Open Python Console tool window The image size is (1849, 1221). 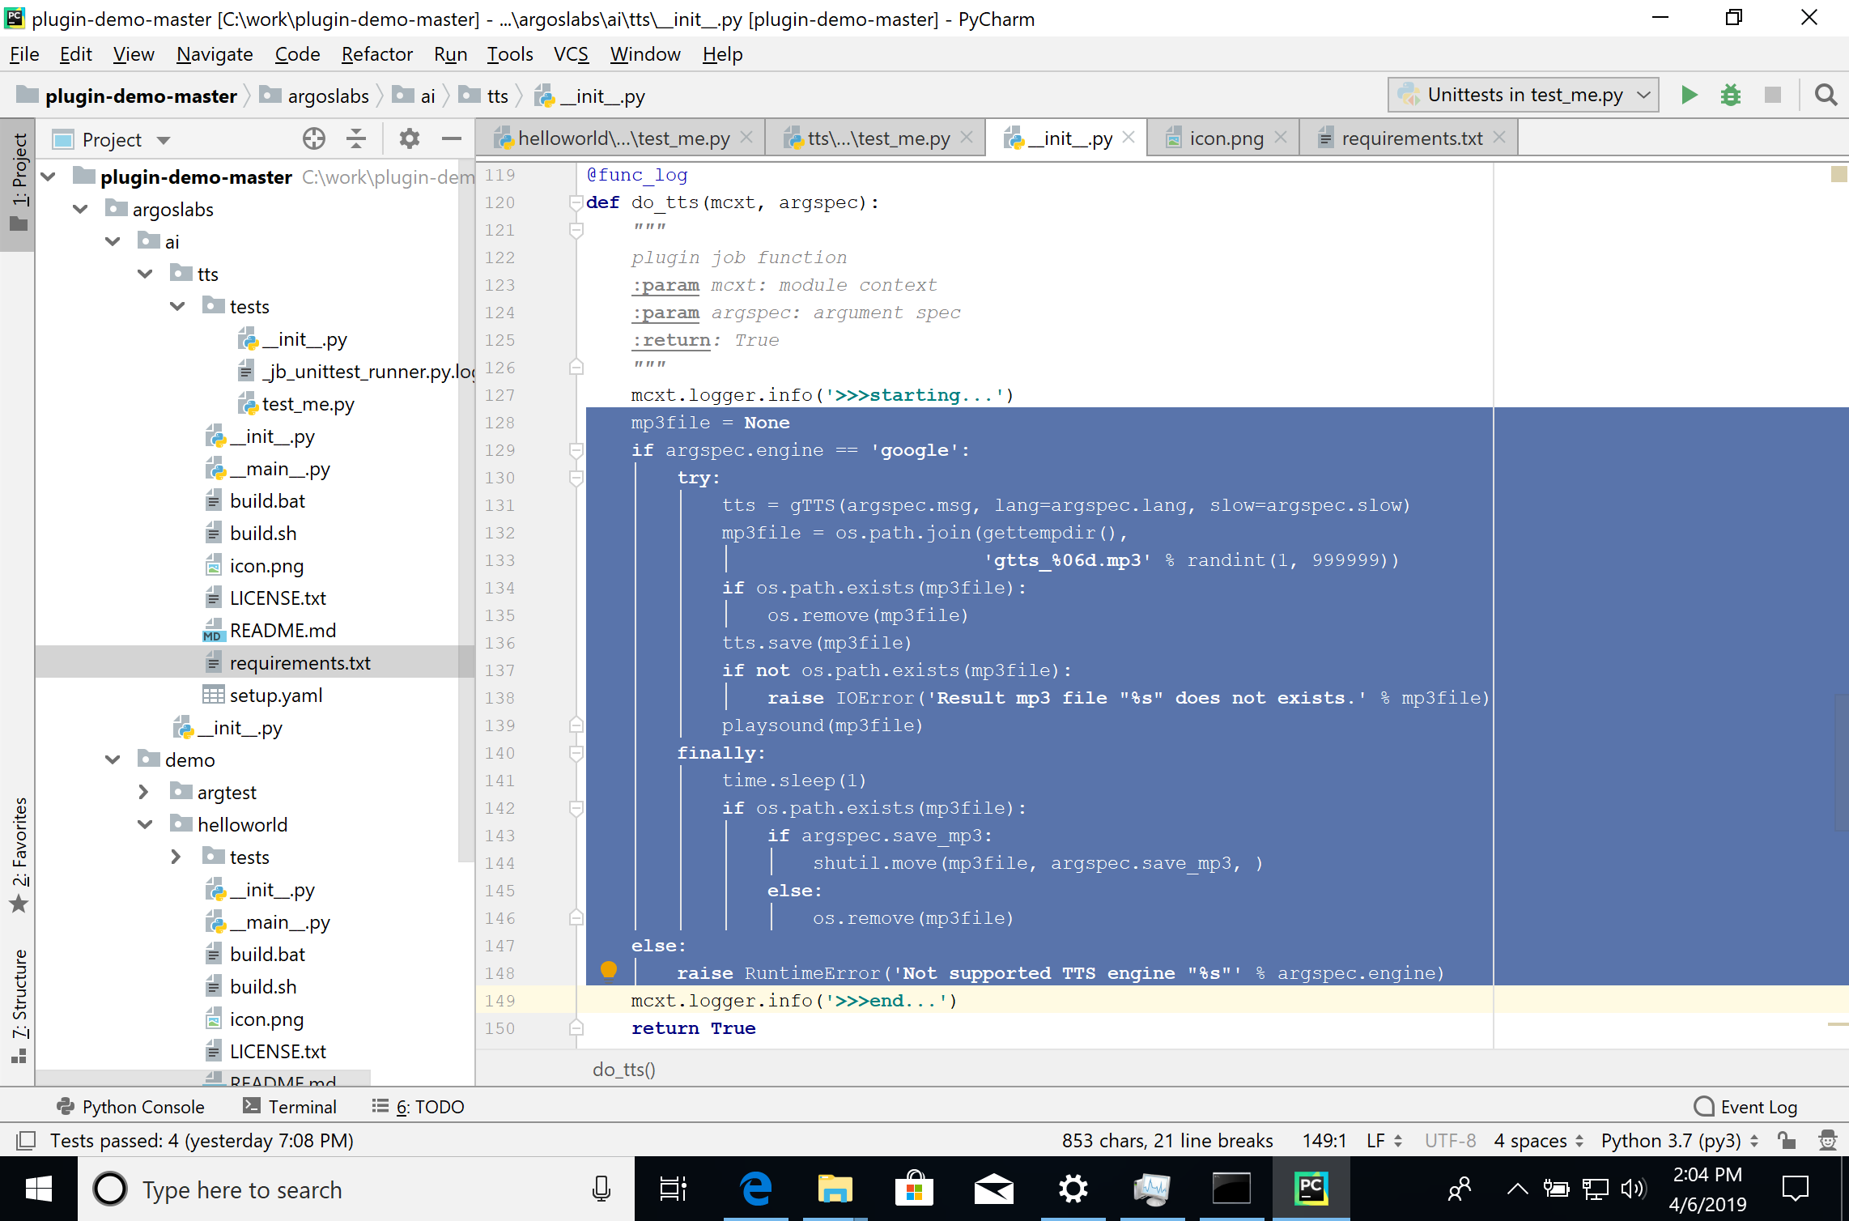tap(130, 1107)
